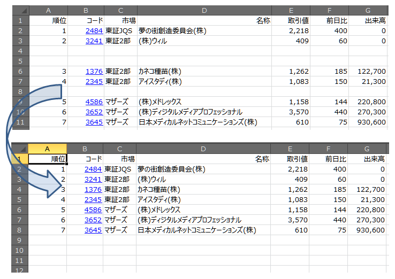The width and height of the screenshot is (395, 279).
Task: Click 取引値 header cell in top spreadsheet
Action: [291, 21]
